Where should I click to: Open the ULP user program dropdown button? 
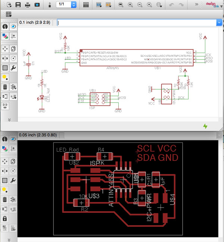(108, 5)
